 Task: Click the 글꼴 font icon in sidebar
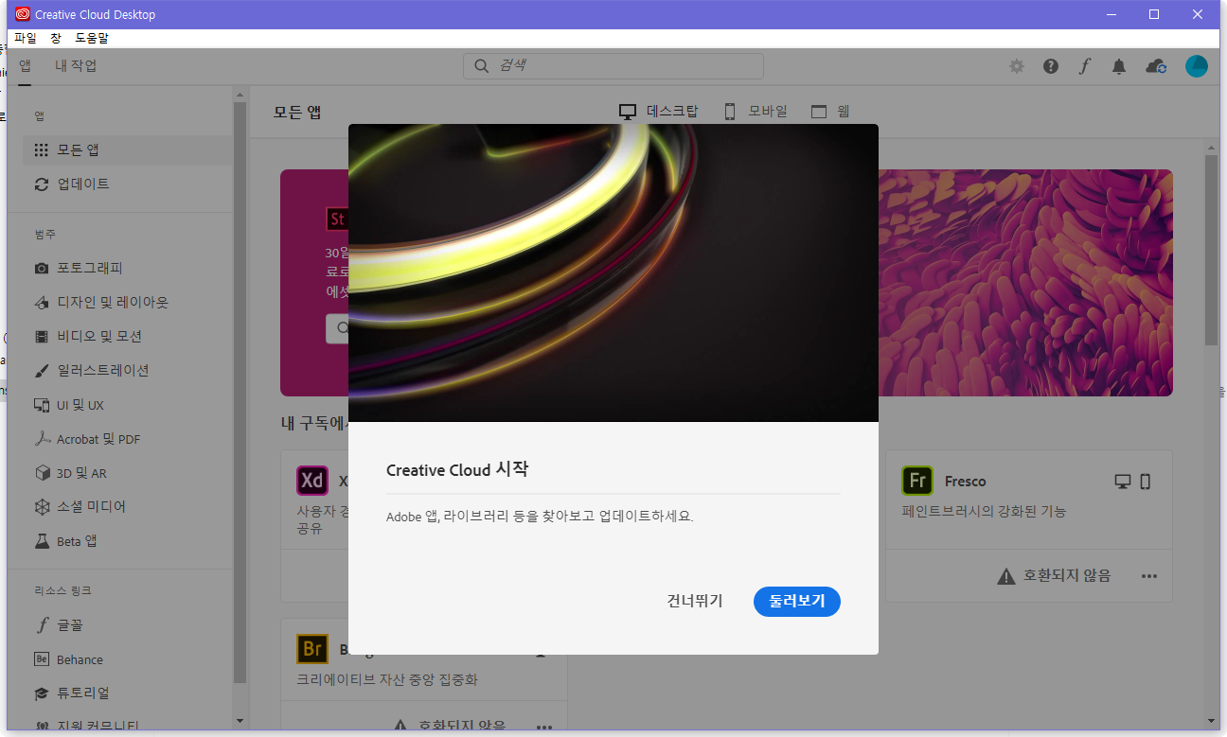[42, 625]
